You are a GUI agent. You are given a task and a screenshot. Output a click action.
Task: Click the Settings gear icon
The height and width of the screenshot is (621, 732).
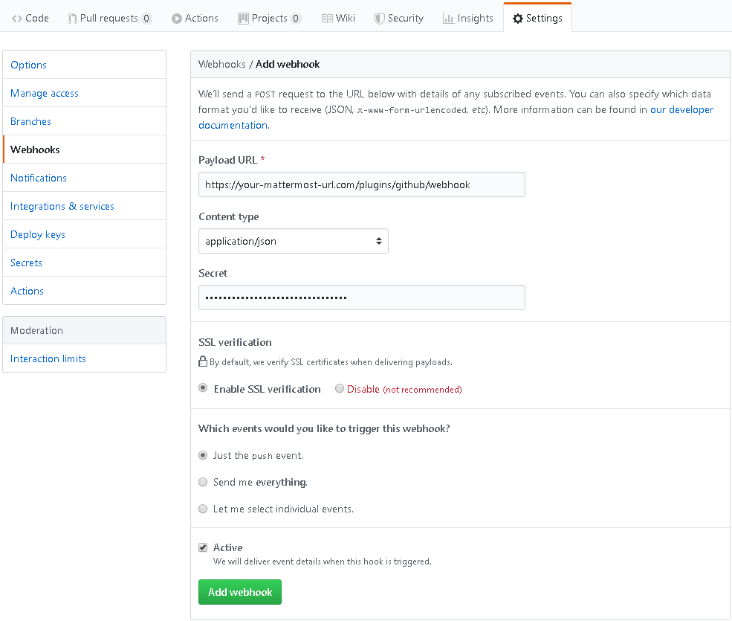[518, 18]
